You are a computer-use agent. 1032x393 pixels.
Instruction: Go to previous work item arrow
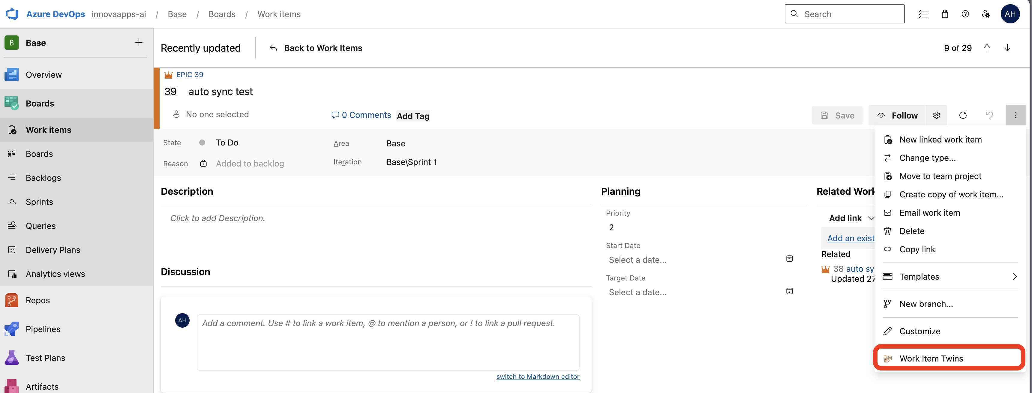987,48
